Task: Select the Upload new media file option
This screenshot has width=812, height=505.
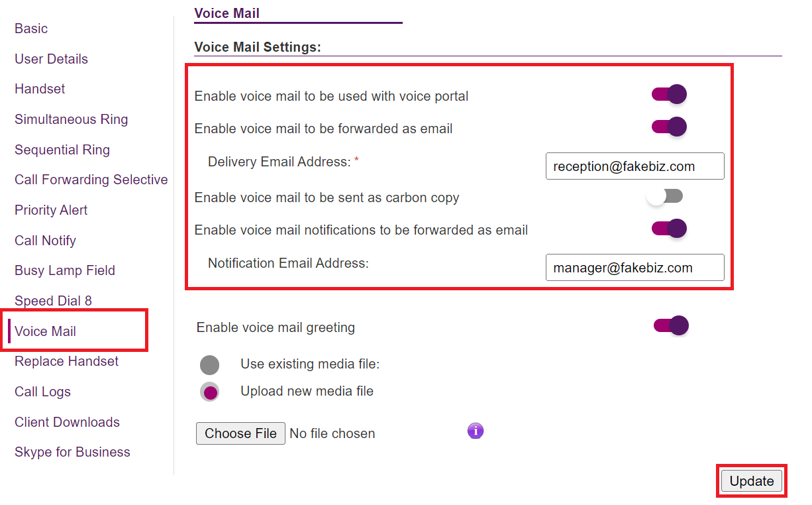Action: pos(210,392)
